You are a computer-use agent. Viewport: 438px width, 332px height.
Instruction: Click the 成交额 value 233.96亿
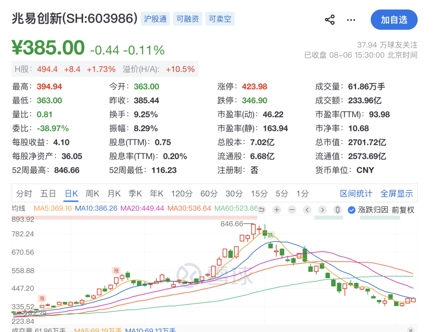click(x=365, y=100)
